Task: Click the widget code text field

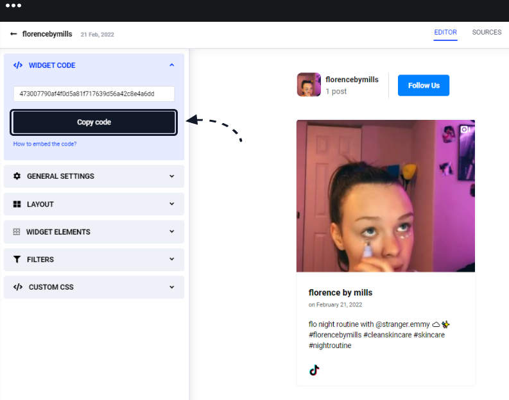Action: pos(94,94)
